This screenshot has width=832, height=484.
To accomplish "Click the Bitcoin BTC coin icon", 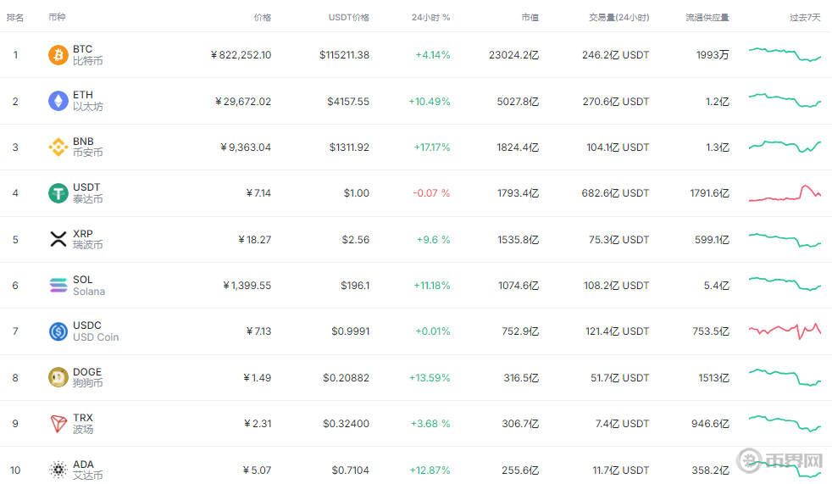I will pos(58,55).
